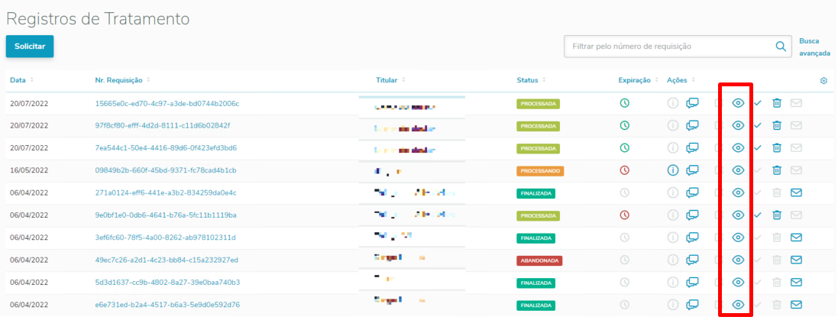Click envelope icon for request e6e731ed
The image size is (838, 333).
pos(796,305)
